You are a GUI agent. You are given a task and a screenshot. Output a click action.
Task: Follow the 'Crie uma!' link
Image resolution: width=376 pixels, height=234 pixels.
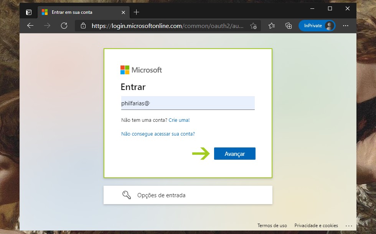(179, 120)
